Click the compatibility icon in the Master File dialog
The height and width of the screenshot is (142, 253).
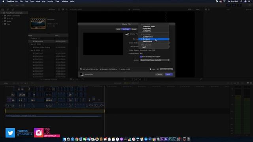point(158,69)
